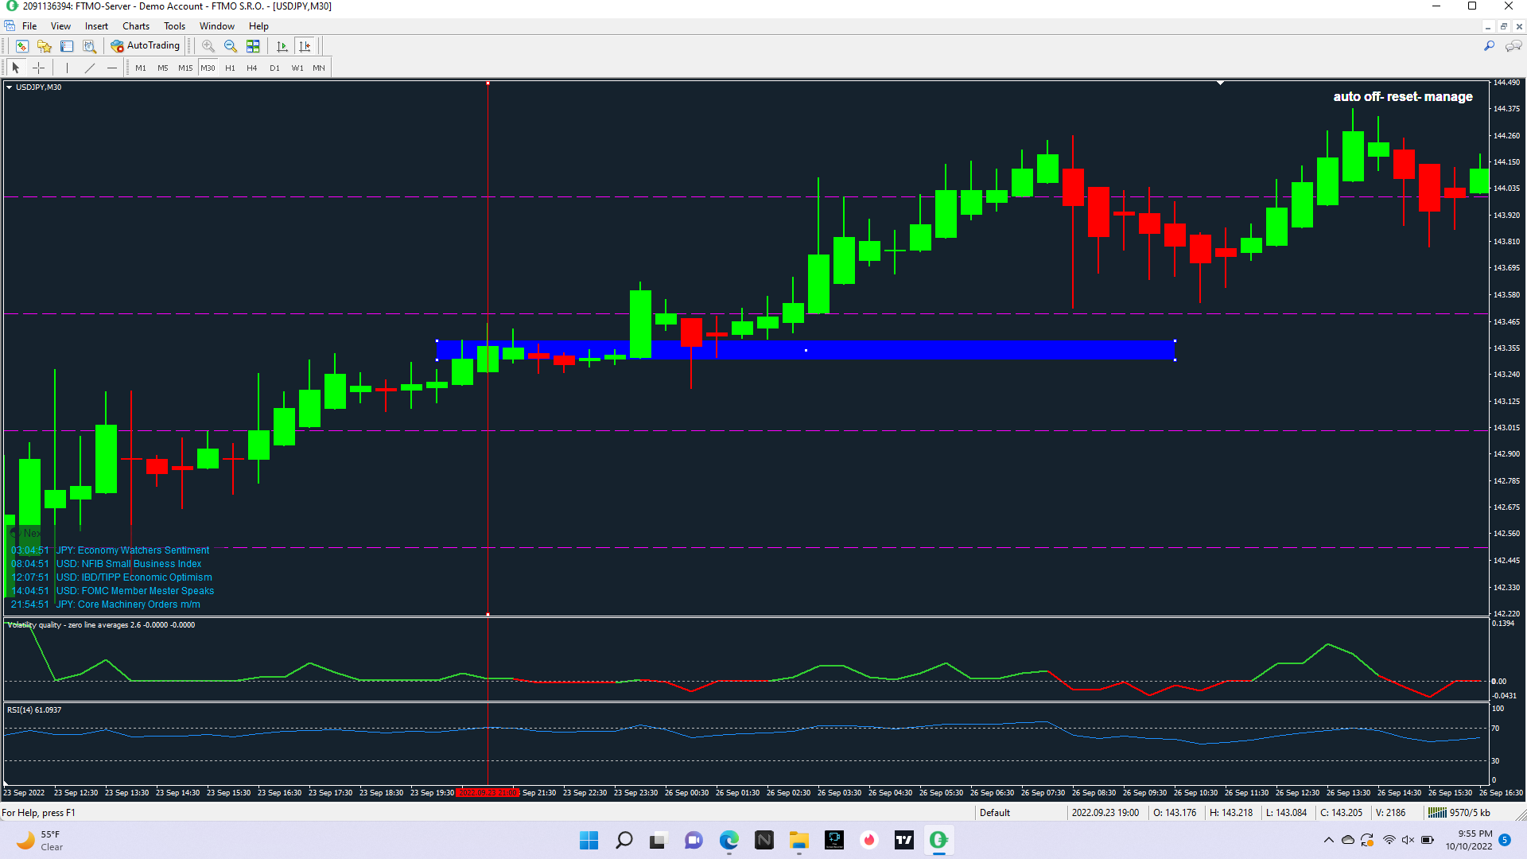1527x859 pixels.
Task: Click the 'auto off- reset- manage' label
Action: tap(1402, 97)
